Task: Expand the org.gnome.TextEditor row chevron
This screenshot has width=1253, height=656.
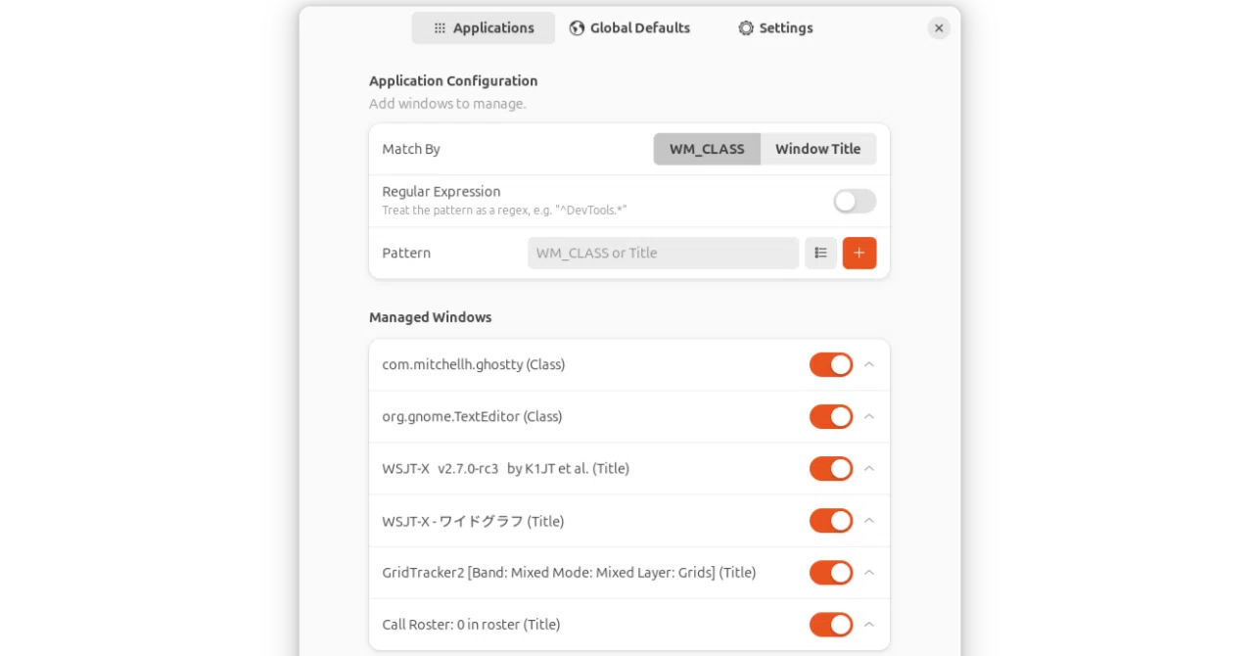Action: [869, 416]
